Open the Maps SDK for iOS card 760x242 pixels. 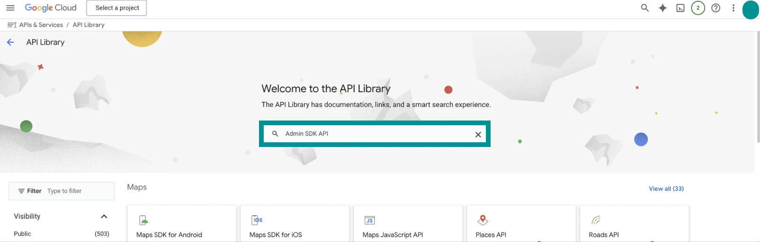[295, 224]
